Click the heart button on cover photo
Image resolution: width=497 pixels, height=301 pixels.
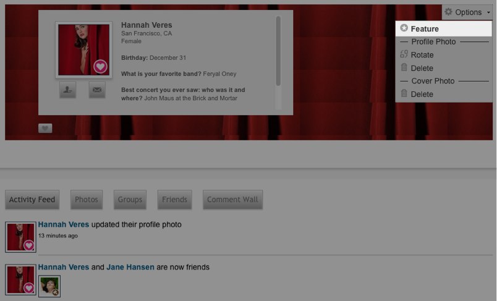coord(45,129)
